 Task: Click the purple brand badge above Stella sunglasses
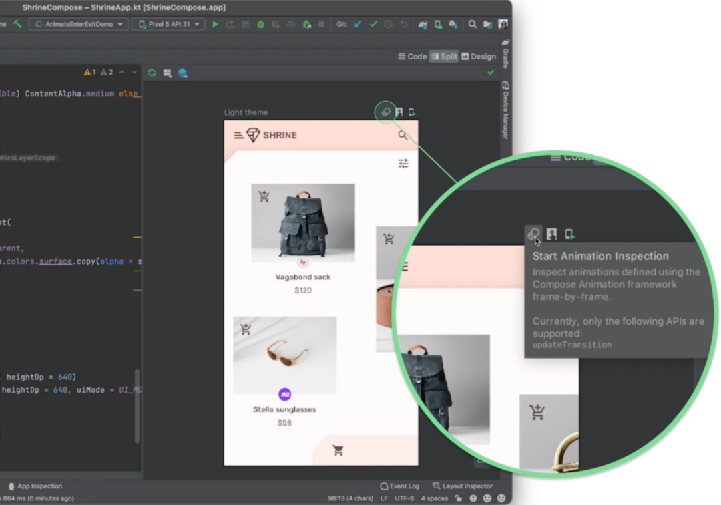[x=284, y=394]
